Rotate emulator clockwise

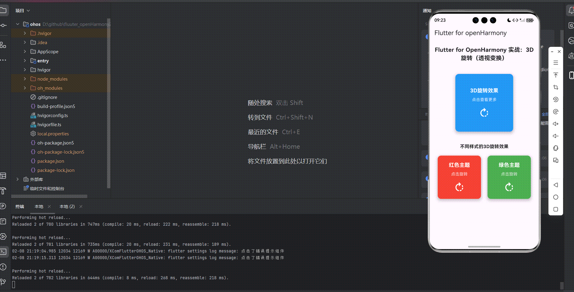point(556,112)
